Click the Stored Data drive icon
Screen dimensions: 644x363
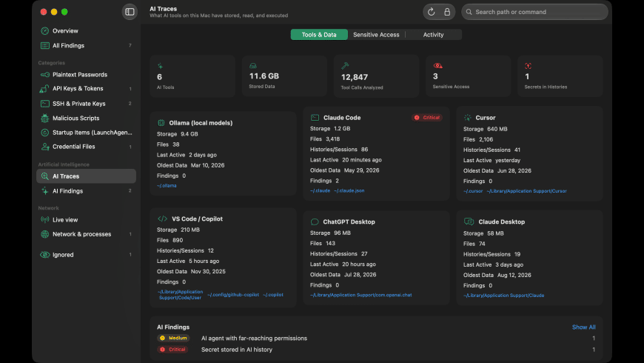(x=253, y=66)
